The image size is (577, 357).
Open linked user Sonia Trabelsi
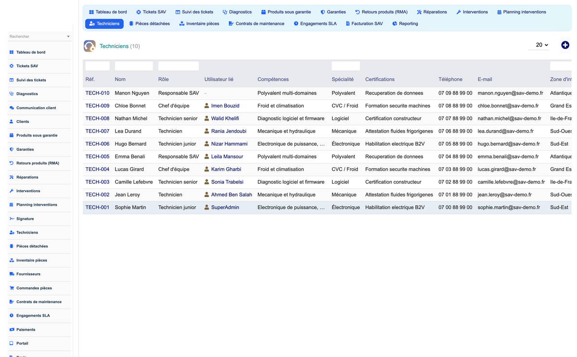click(x=227, y=182)
